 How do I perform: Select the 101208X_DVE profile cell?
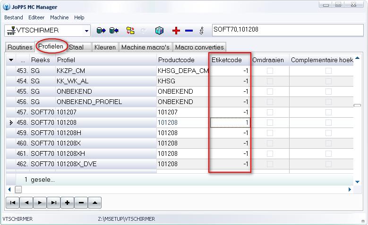(106, 164)
